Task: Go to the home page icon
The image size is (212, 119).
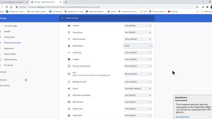Action: [11, 7]
